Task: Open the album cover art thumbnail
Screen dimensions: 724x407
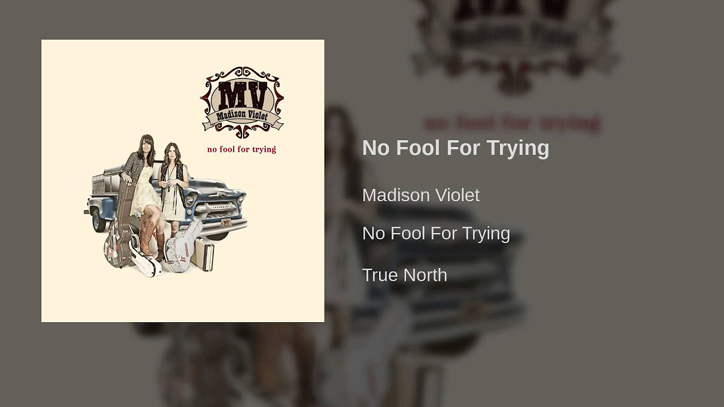Action: (x=183, y=181)
